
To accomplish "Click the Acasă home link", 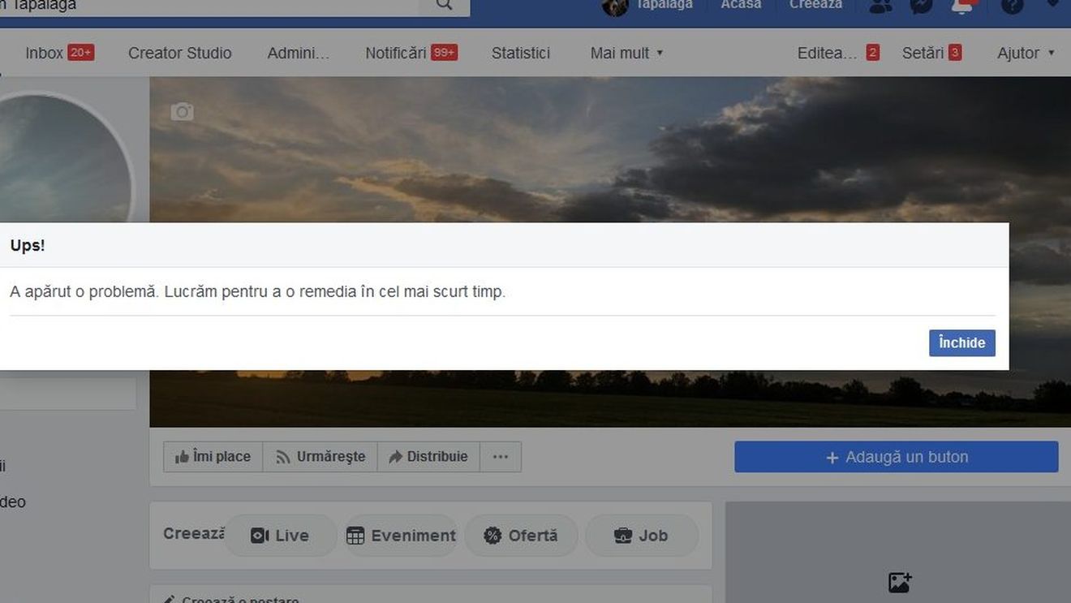I will coord(741,5).
